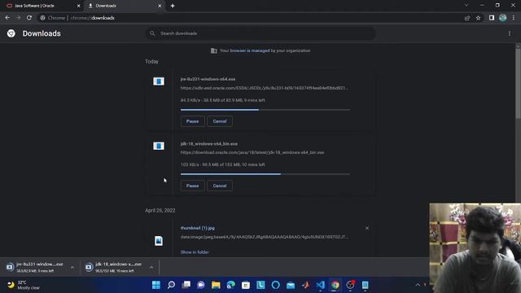Click the jre-8u331 exe file icon

pyautogui.click(x=159, y=81)
